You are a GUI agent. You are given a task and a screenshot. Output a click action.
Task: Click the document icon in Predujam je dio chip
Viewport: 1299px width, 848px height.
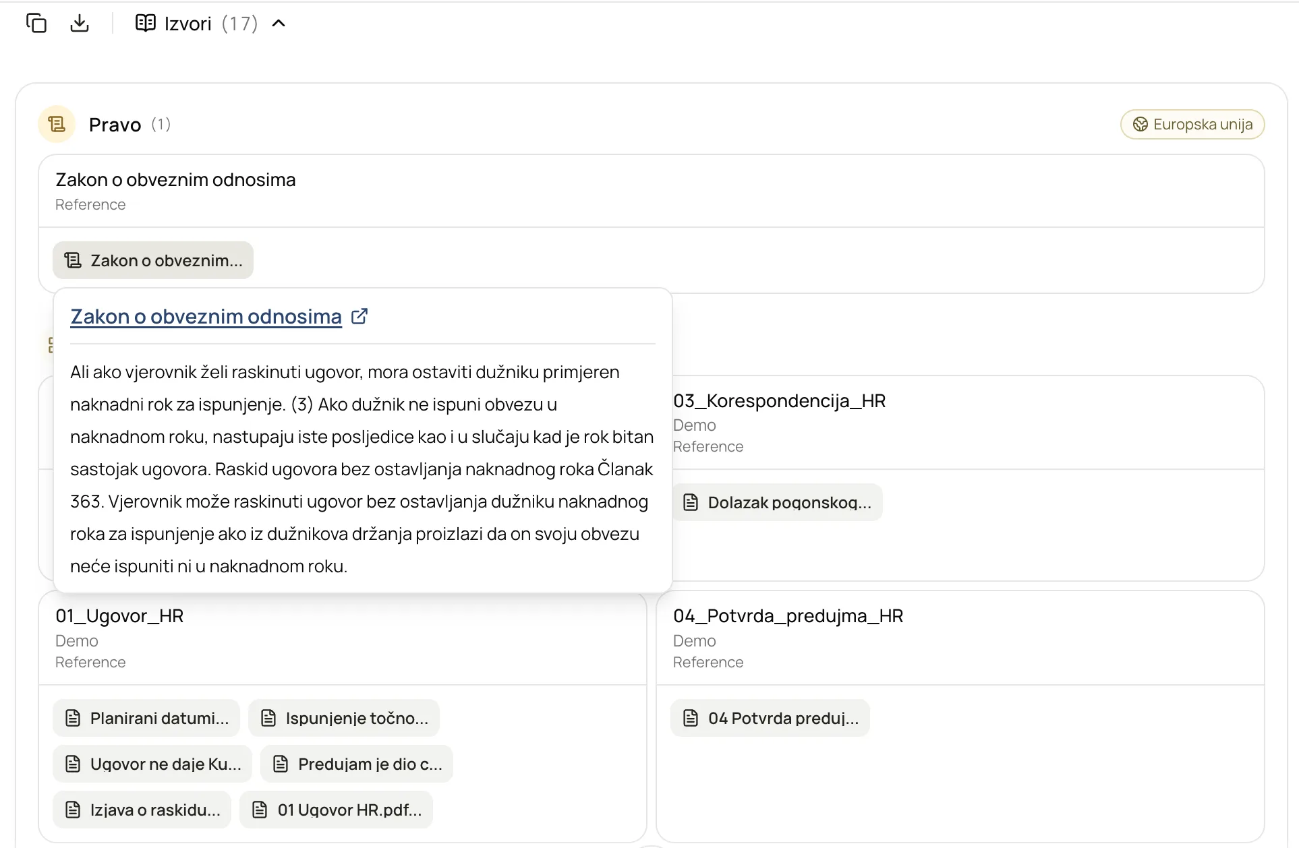click(x=281, y=764)
